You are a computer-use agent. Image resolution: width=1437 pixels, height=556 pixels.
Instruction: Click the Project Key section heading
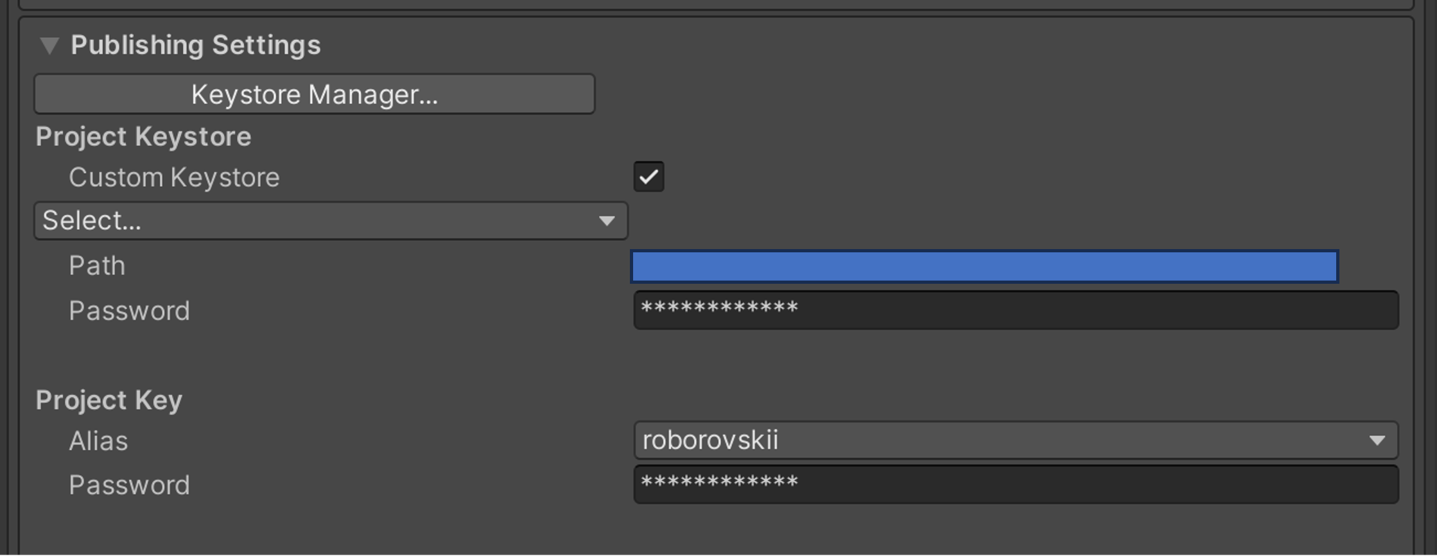[109, 400]
